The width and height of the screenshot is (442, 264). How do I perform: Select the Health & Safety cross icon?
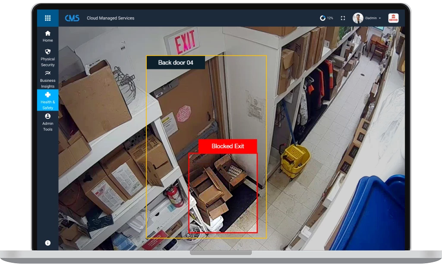click(x=47, y=96)
